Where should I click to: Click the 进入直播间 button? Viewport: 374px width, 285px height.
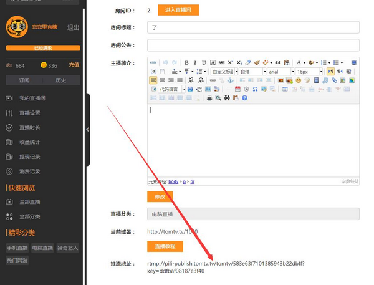coord(178,10)
